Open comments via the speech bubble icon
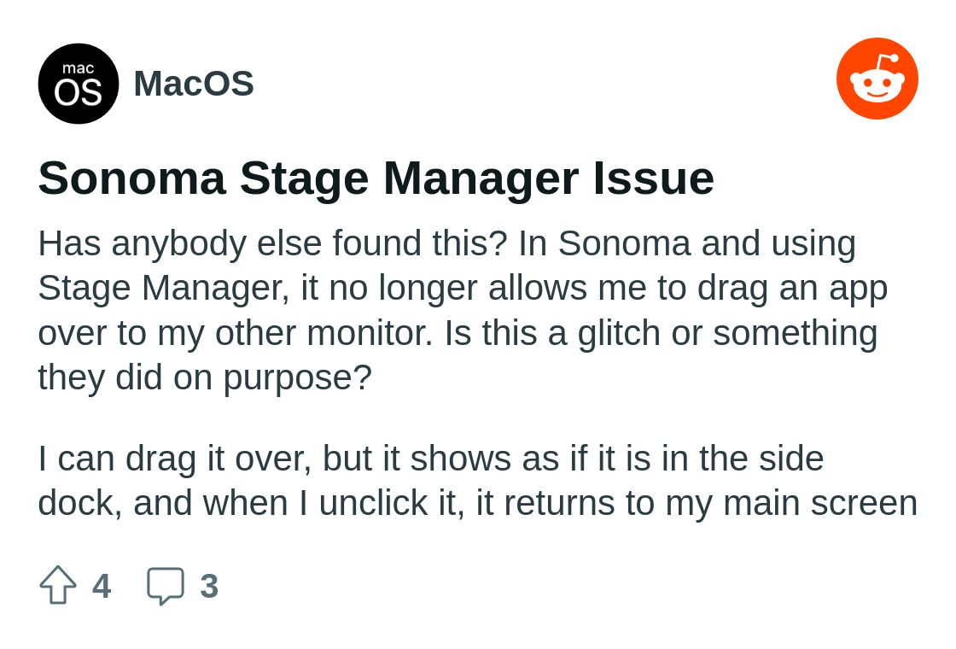The image size is (956, 649). click(166, 586)
